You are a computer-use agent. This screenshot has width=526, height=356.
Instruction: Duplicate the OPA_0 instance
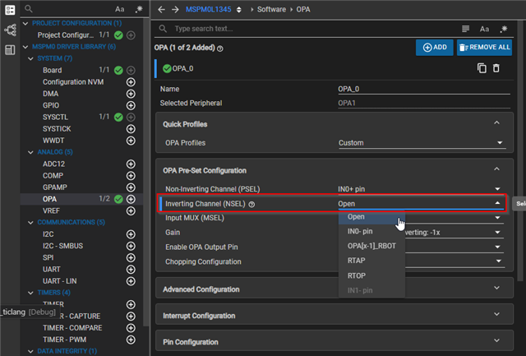[x=482, y=68]
